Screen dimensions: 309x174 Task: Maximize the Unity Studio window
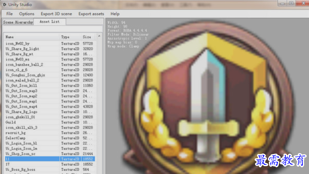pos(291,3)
